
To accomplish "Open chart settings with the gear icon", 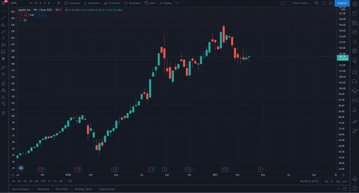I will point(316,3).
